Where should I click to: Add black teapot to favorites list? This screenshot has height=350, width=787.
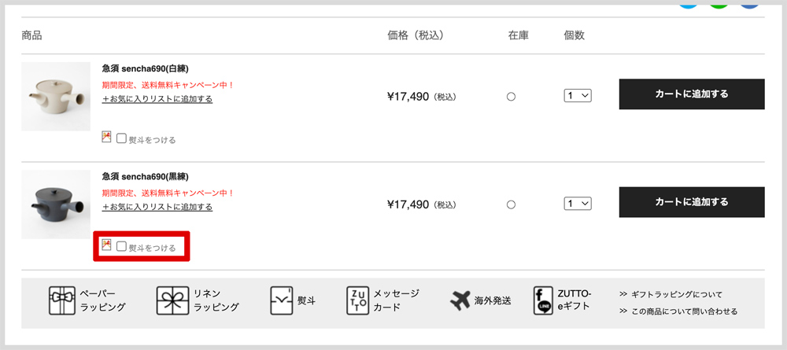(x=157, y=207)
